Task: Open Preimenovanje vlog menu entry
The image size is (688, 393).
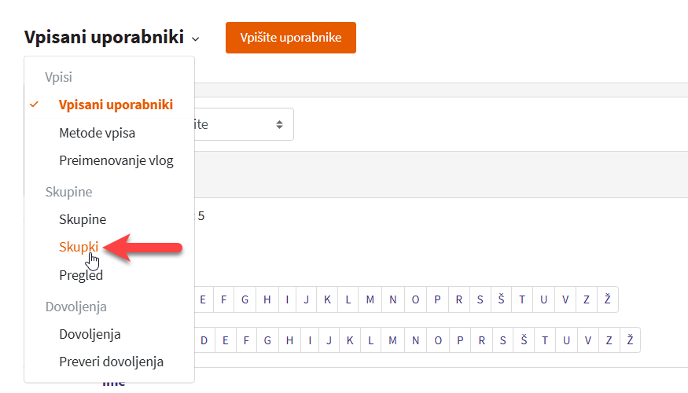Action: [116, 160]
